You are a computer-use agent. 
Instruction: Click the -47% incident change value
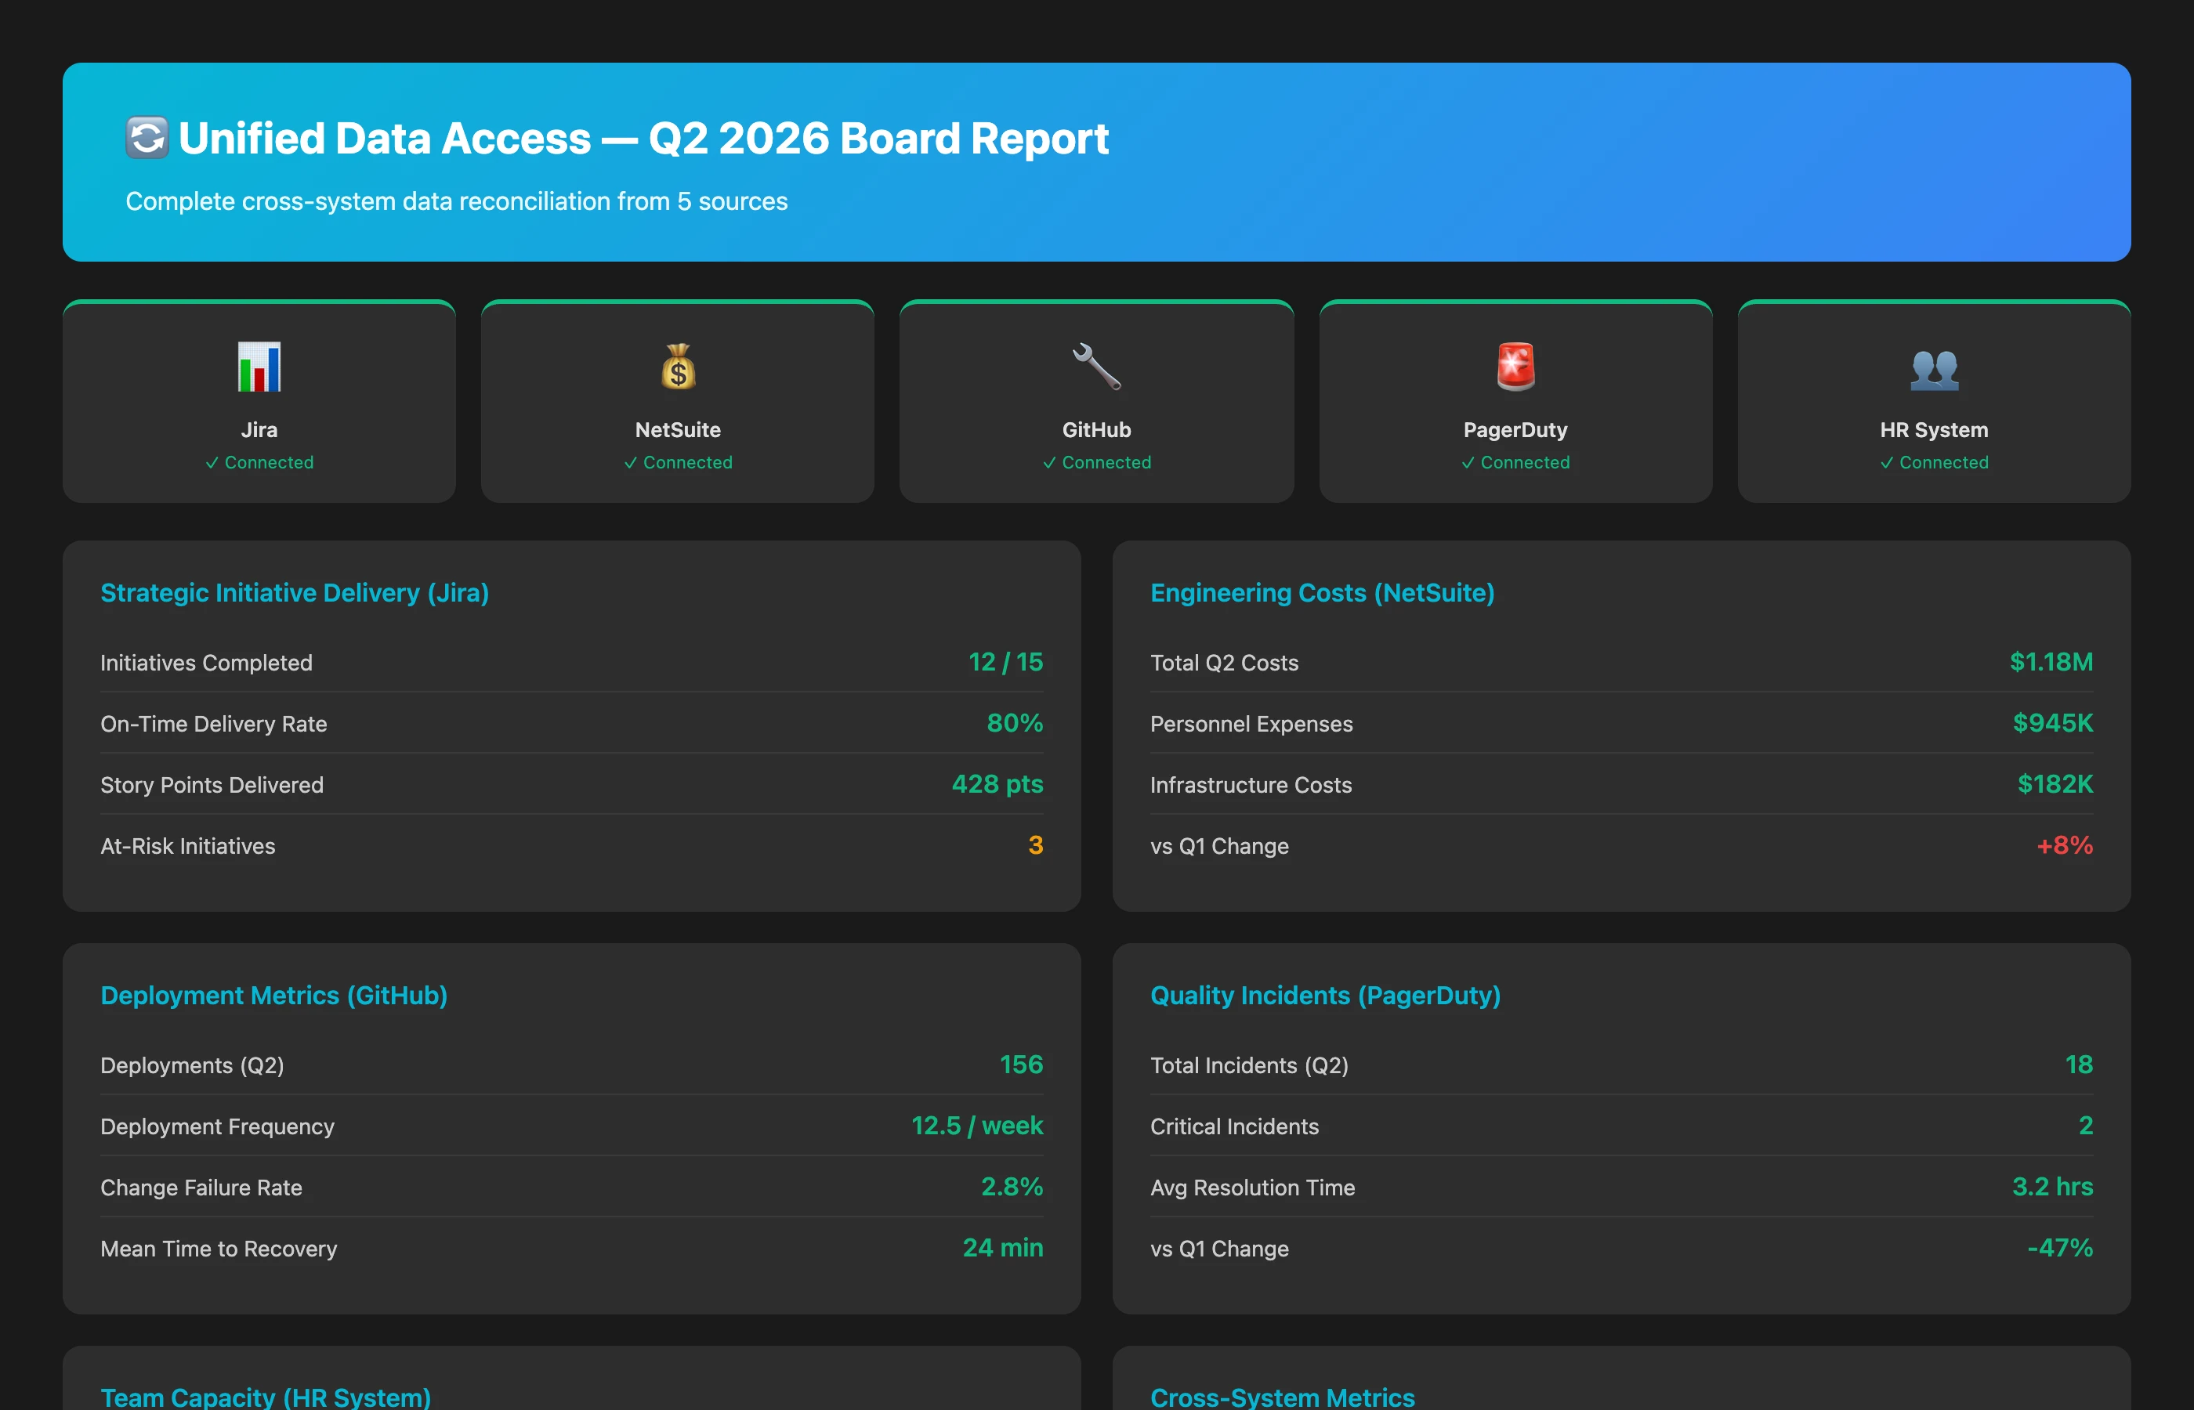click(x=2060, y=1249)
